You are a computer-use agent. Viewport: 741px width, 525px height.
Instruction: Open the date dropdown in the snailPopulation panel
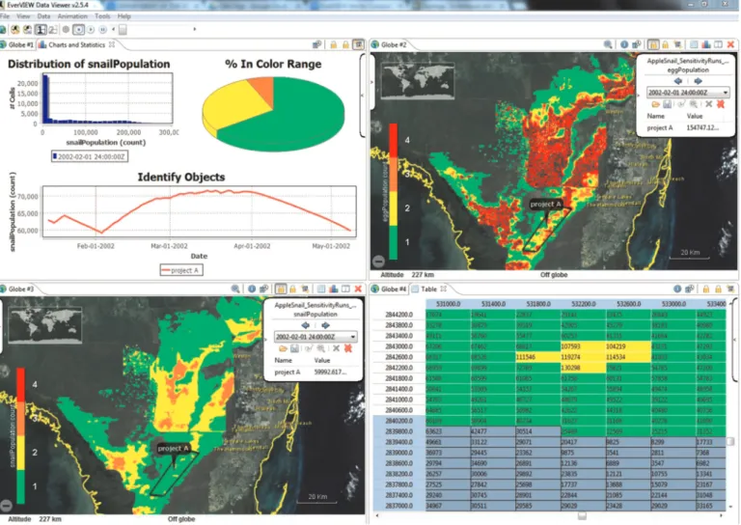coord(316,337)
